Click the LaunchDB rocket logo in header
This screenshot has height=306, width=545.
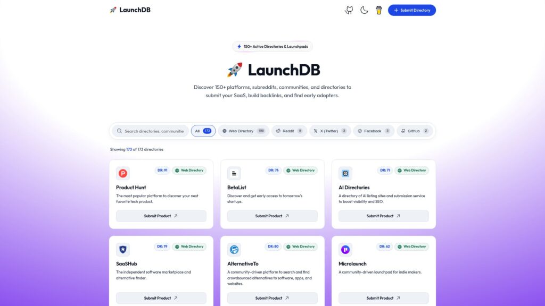(x=113, y=10)
